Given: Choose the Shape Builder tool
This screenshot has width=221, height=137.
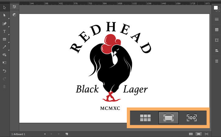Looking at the screenshot, I should point(4,55).
